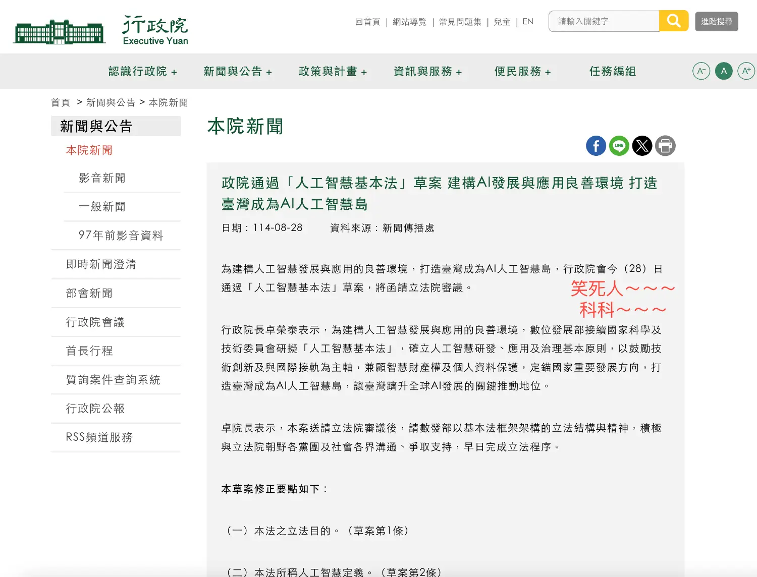Click the yellow magnifier search button
Image resolution: width=757 pixels, height=577 pixels.
[674, 21]
